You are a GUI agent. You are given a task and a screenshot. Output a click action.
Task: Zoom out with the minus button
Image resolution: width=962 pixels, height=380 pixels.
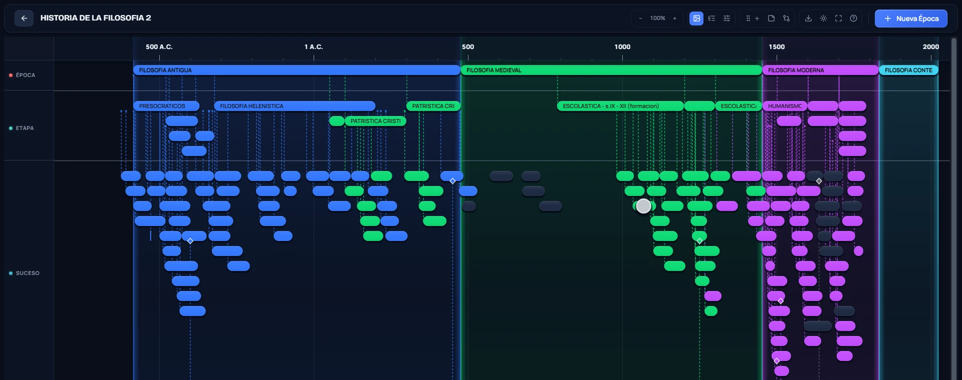[640, 18]
